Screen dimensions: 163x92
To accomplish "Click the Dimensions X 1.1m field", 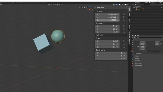I will tap(111, 53).
